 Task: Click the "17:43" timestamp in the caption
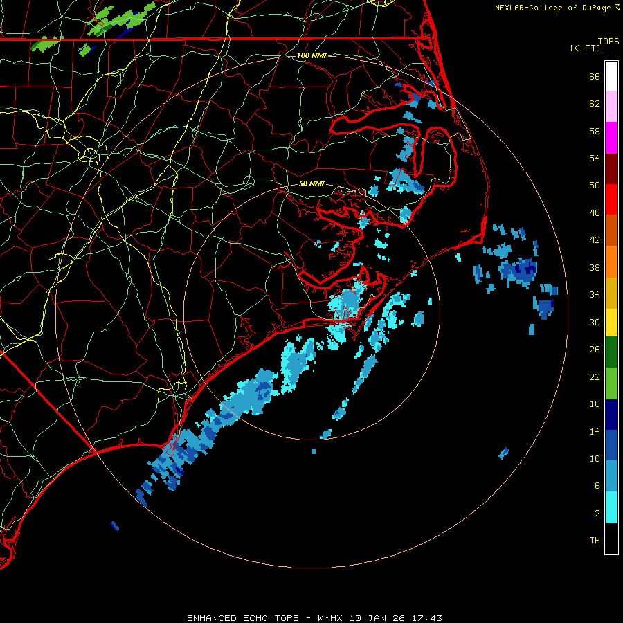click(x=426, y=618)
